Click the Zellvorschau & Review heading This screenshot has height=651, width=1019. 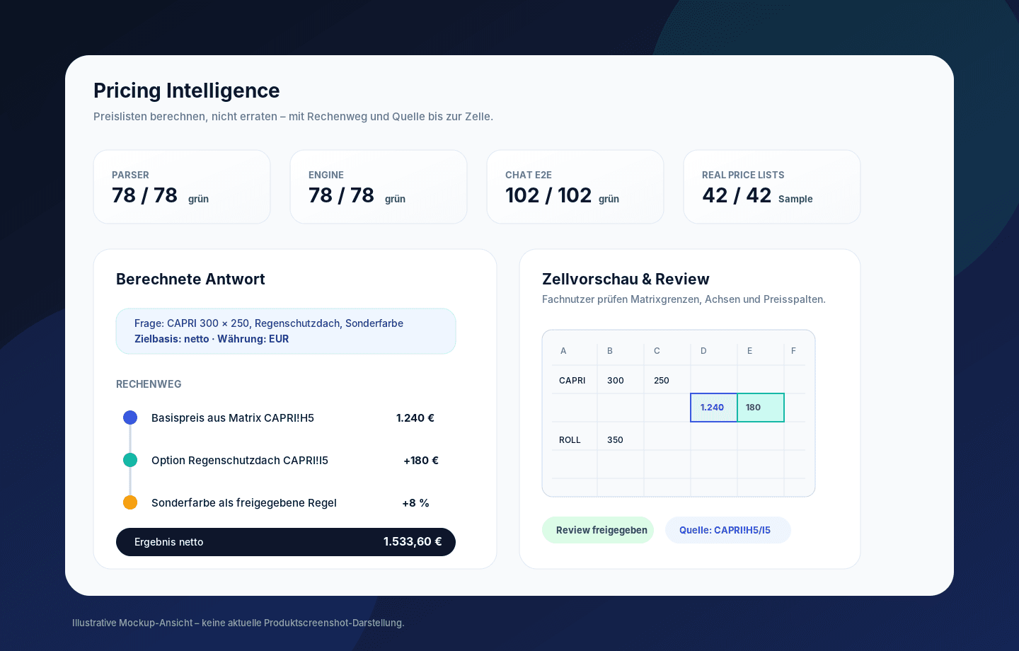coord(626,280)
